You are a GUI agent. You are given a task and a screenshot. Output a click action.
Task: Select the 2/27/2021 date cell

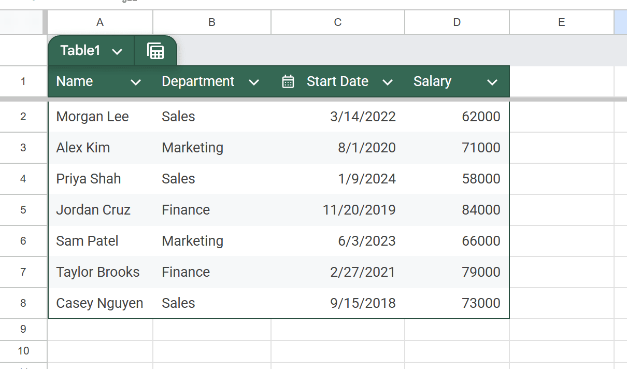338,272
